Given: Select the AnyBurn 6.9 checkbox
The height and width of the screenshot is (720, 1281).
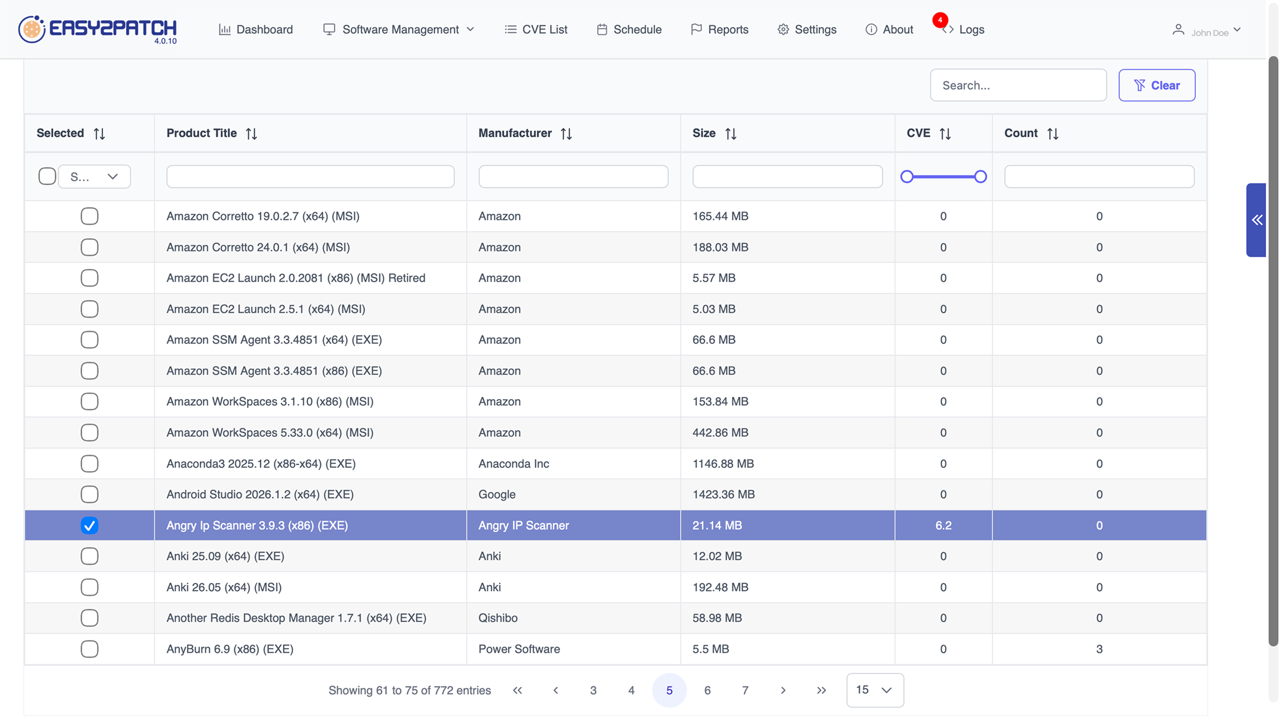Looking at the screenshot, I should 90,649.
